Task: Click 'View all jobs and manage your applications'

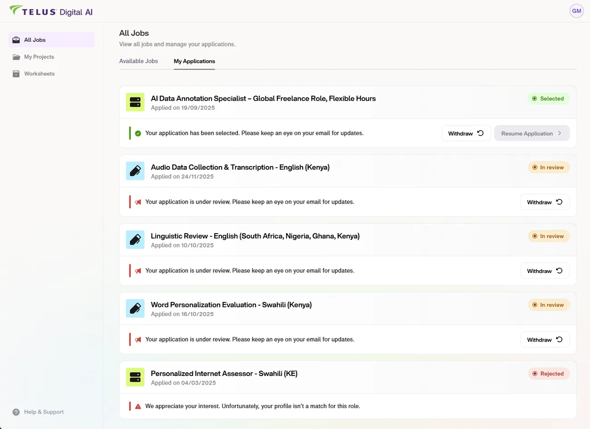Action: 177,44
